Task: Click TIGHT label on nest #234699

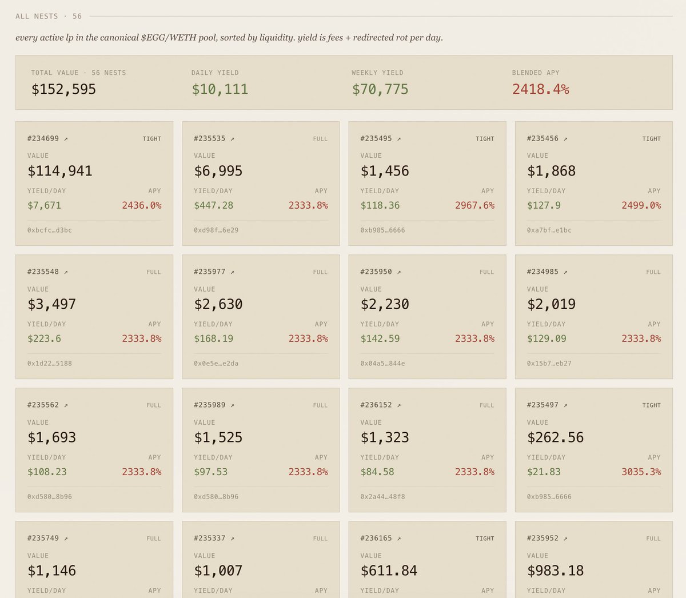Action: (x=152, y=139)
